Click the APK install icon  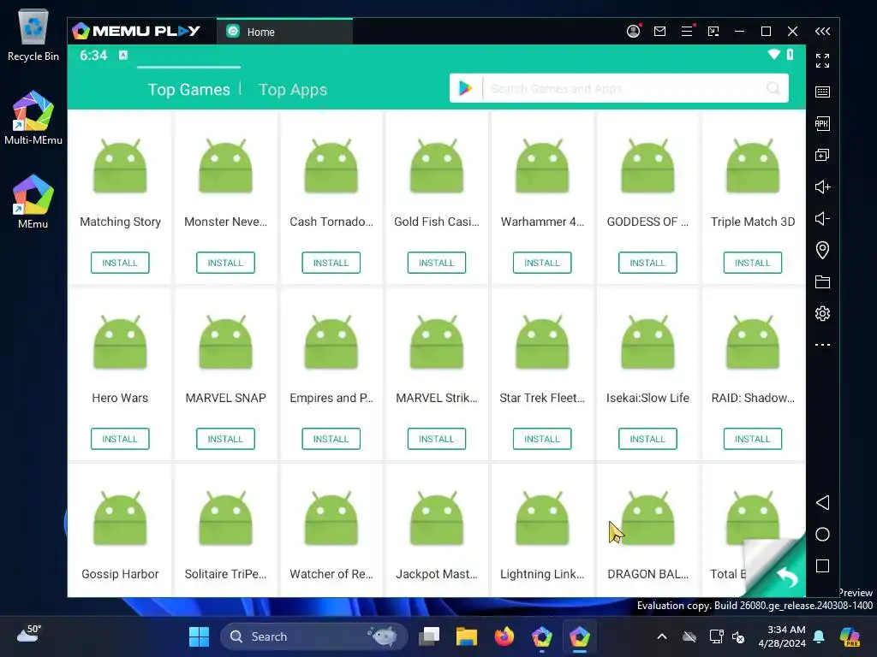[822, 123]
